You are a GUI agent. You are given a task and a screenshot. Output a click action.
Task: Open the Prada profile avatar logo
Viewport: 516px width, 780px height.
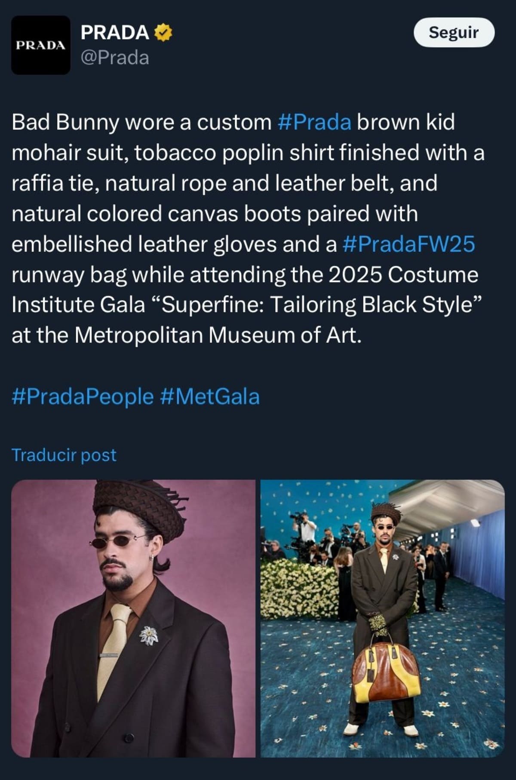coord(40,45)
